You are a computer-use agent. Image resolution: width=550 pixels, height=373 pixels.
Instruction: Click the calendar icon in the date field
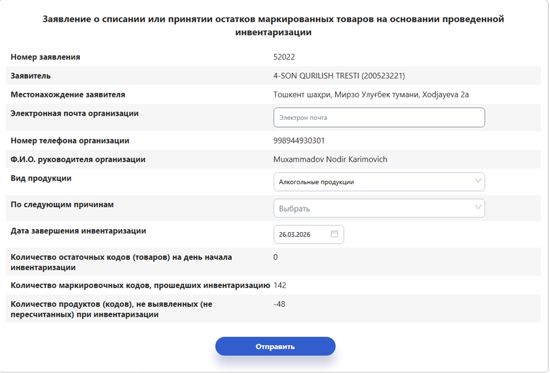[334, 234]
